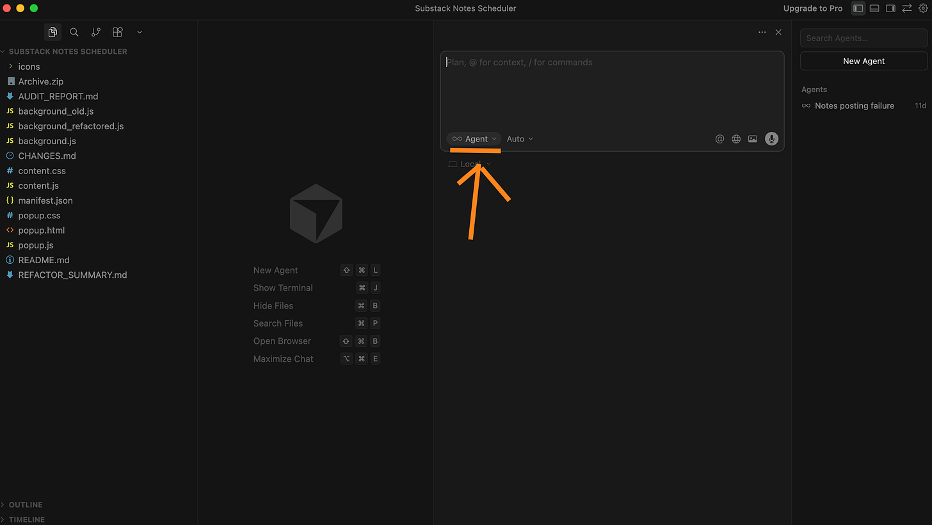Screen dimensions: 932x525
Task: Focus the Search Agents field
Action: pos(864,38)
